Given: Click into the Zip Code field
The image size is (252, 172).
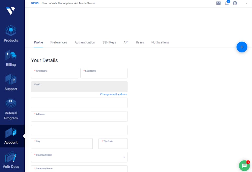Looking at the screenshot, I should (113, 143).
